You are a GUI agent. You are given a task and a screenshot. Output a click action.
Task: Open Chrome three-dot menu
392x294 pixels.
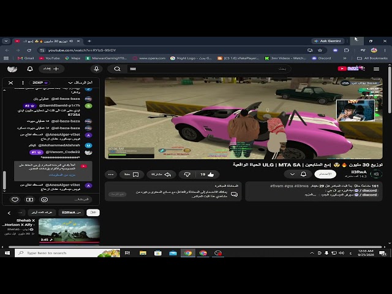tap(385, 50)
